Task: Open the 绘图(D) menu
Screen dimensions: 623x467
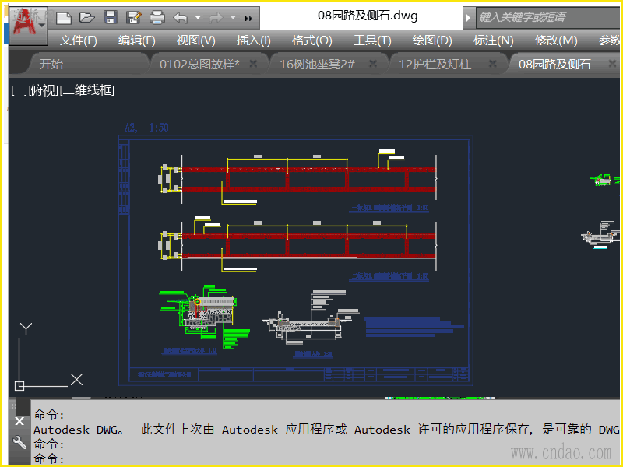Action: [x=432, y=40]
